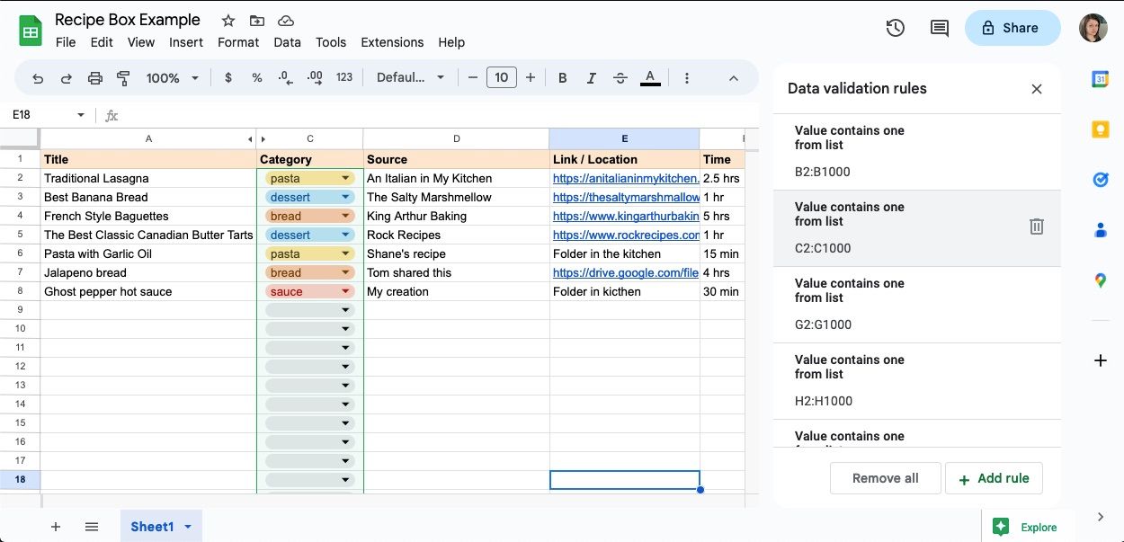This screenshot has height=542, width=1124.
Task: Open the comments icon
Action: [x=939, y=28]
